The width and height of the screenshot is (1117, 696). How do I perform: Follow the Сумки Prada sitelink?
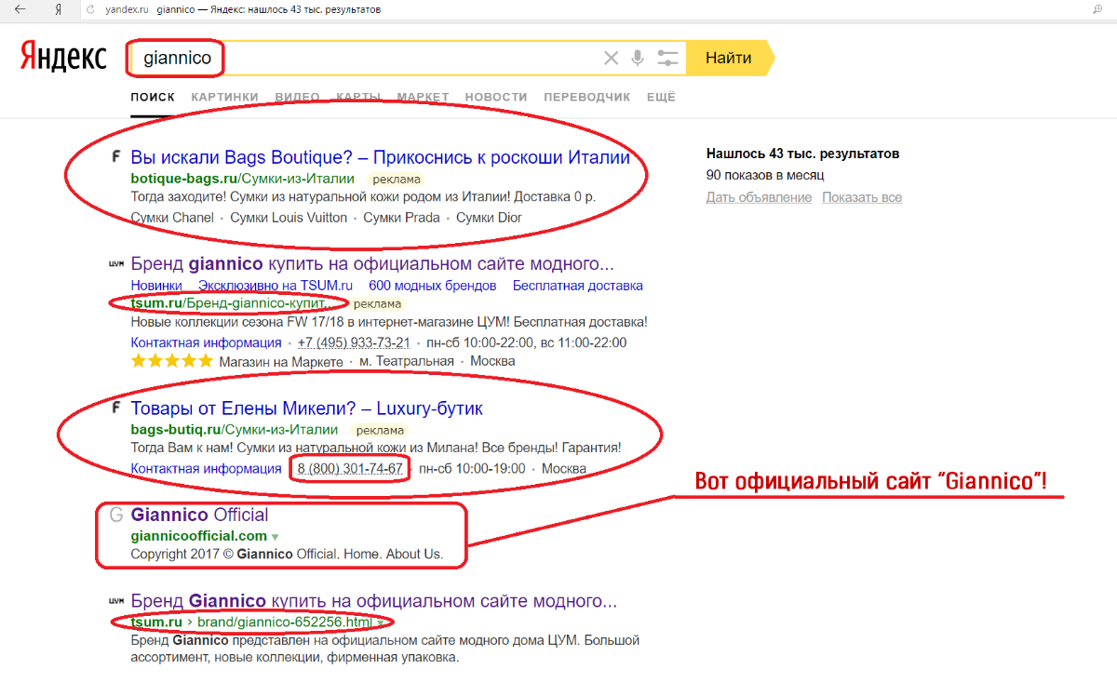(401, 218)
